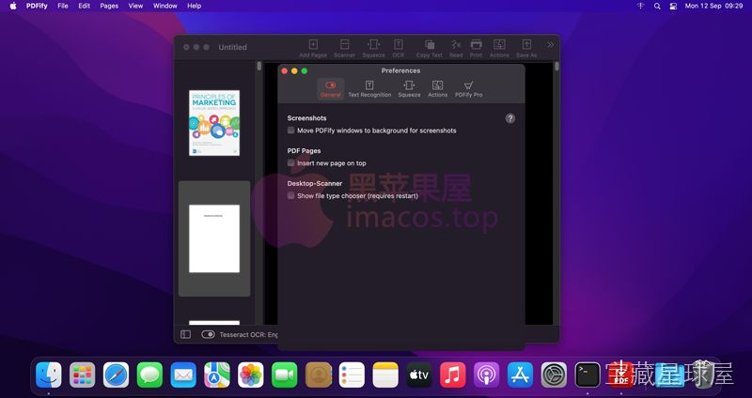Screen dimensions: 752x398
Task: Open Finder from the Dock
Action: coord(49,375)
